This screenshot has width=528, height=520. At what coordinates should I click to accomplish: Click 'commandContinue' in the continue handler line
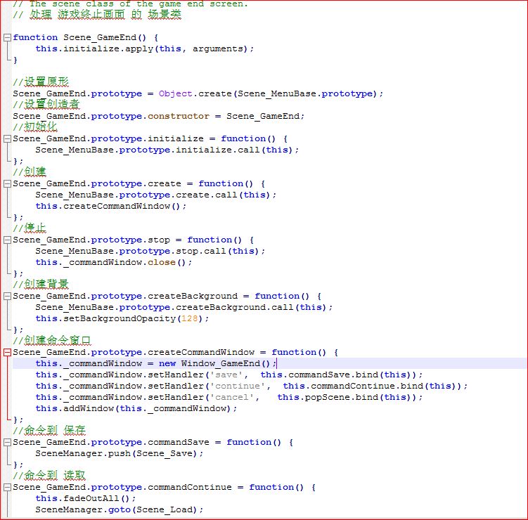point(352,386)
